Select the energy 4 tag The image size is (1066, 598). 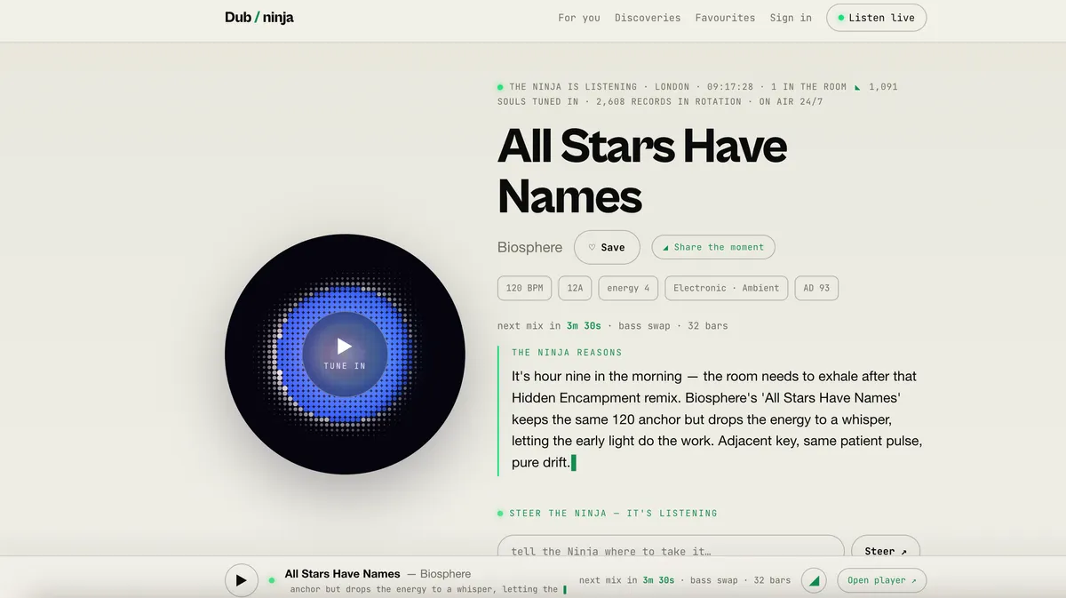pos(628,288)
